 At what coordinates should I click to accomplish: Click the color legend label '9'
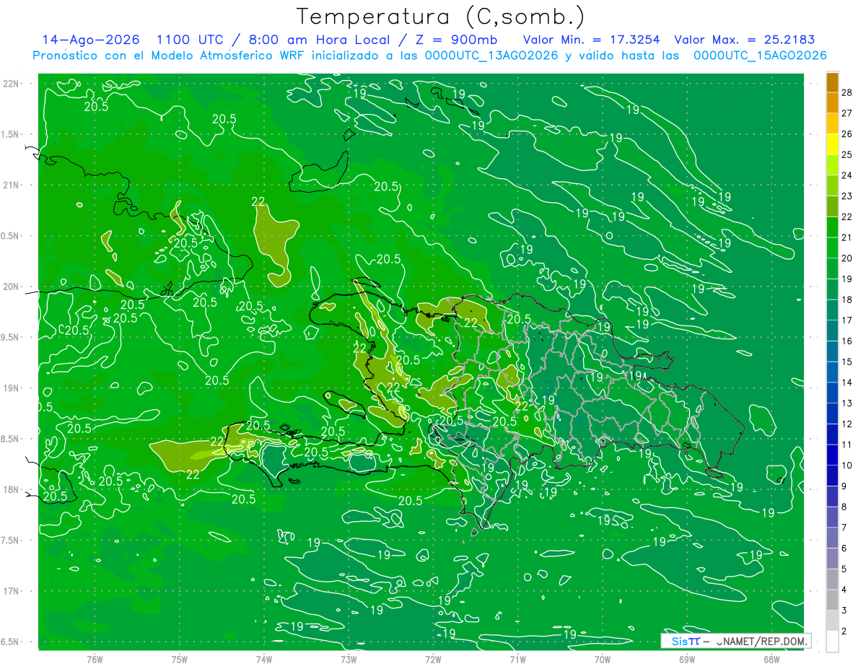(x=844, y=486)
